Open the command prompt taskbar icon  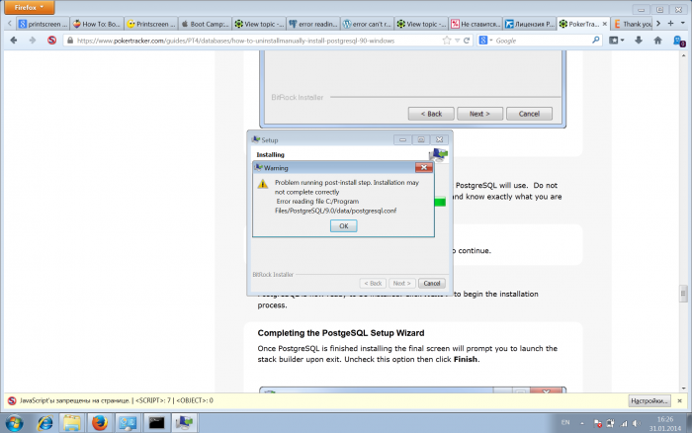(x=156, y=423)
